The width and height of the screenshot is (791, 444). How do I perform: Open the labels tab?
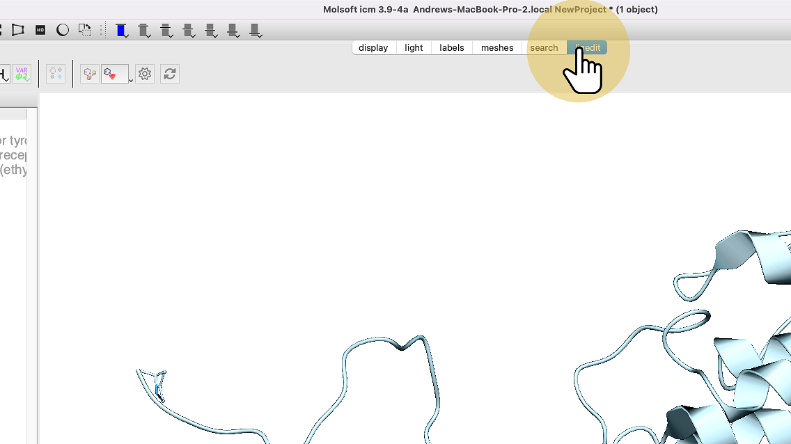point(452,47)
